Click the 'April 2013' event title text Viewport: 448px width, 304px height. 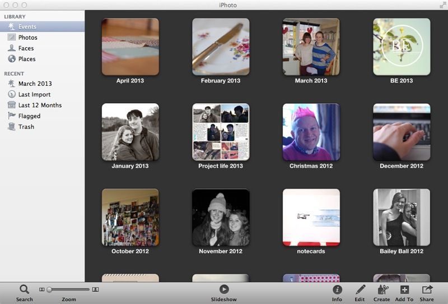[x=130, y=81]
